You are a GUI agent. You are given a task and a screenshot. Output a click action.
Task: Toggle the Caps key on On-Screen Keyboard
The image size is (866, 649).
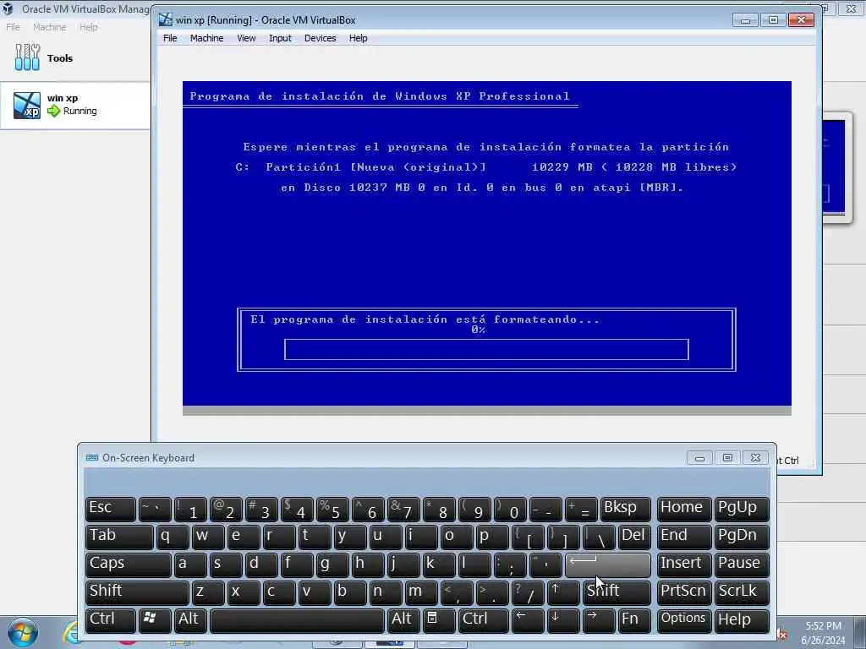click(x=129, y=564)
